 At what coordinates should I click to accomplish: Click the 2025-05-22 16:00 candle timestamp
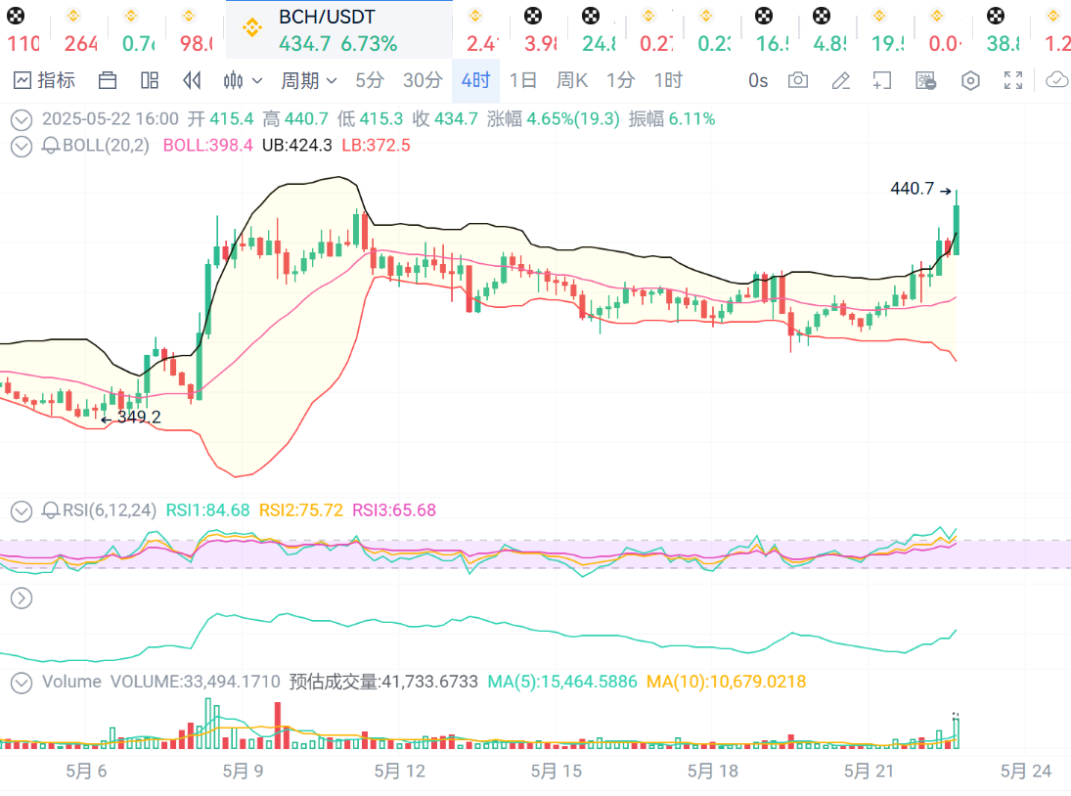(111, 118)
